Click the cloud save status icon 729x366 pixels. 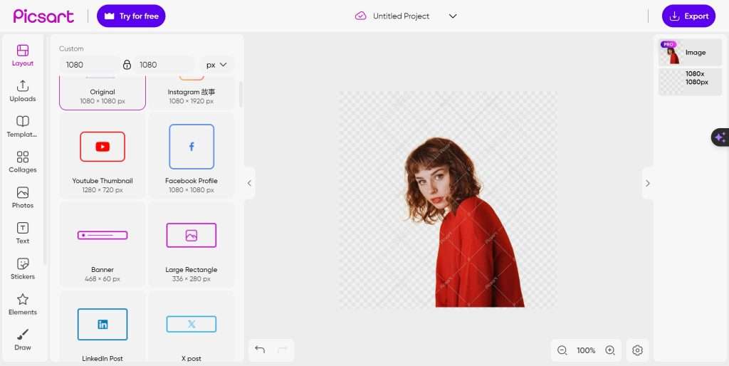click(360, 16)
